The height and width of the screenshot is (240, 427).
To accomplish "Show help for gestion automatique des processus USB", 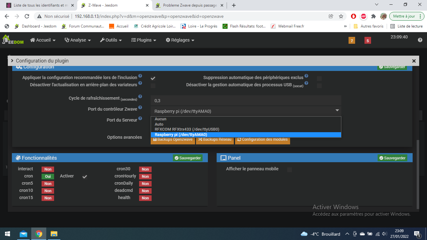I will 306,83.
